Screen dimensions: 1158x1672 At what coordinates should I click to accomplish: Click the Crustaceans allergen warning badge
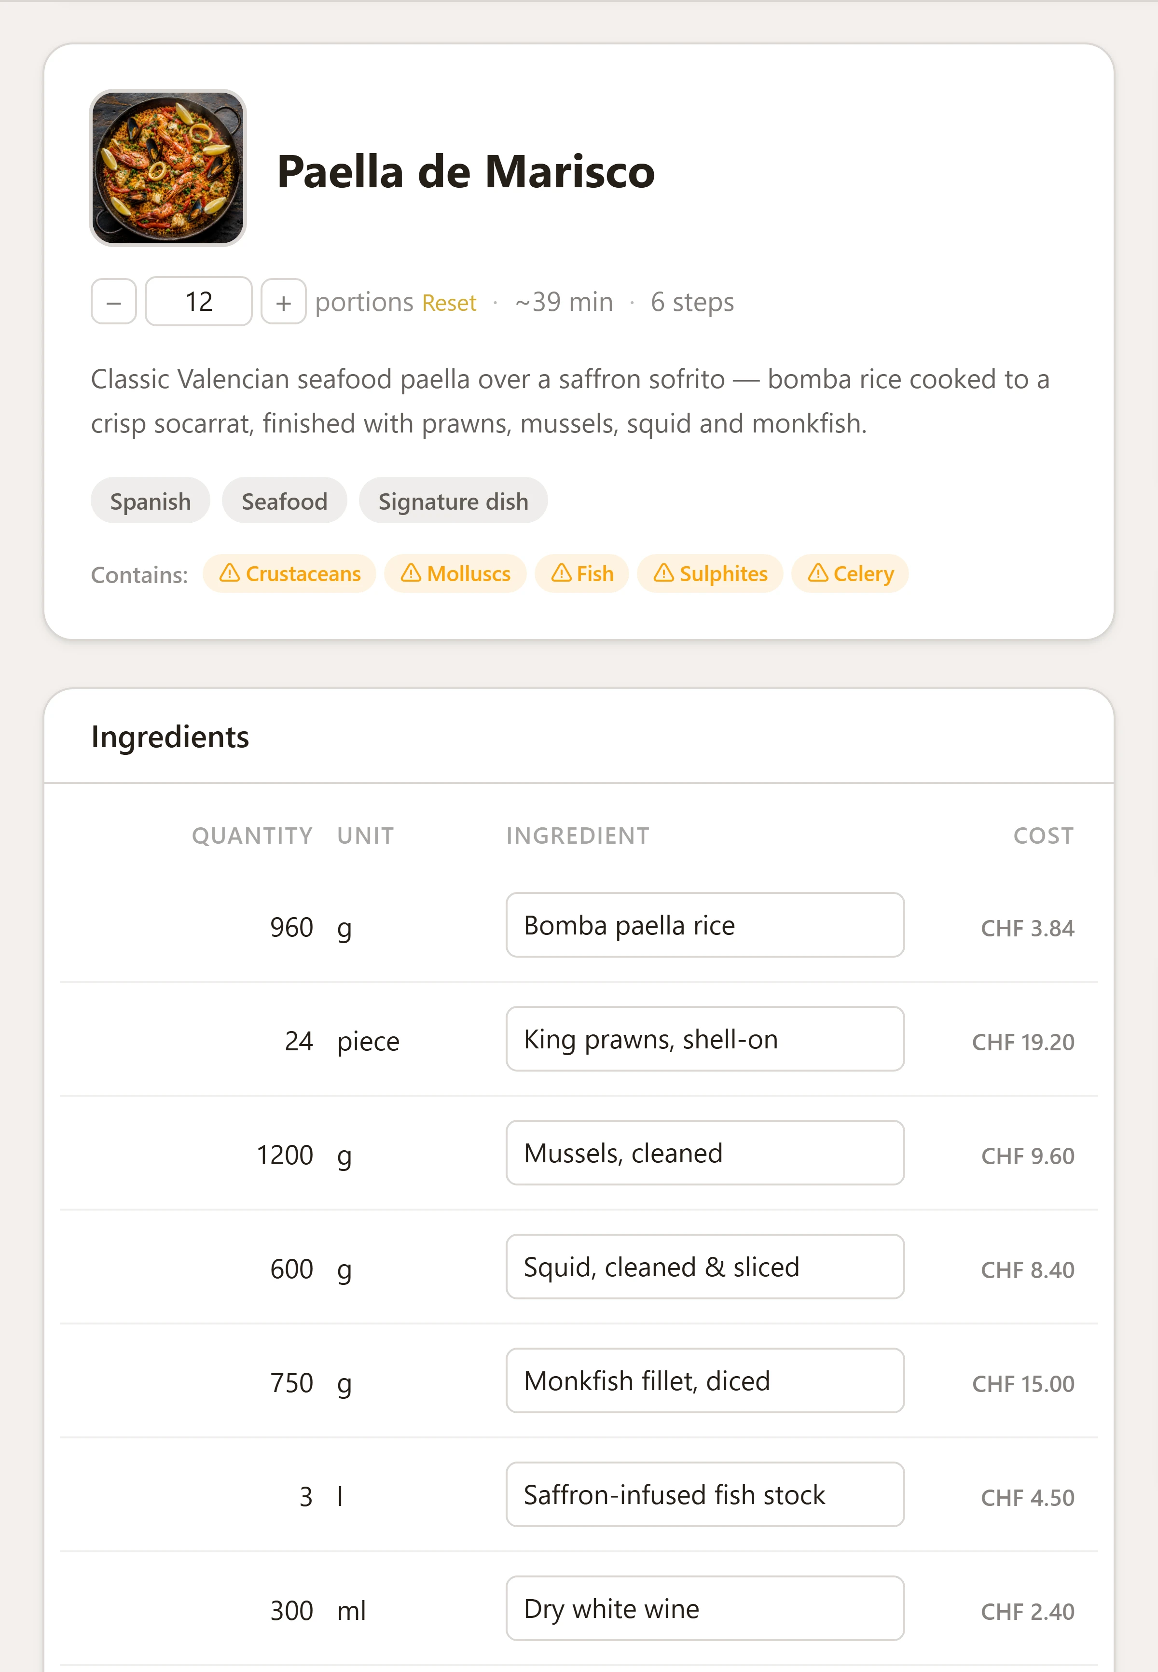click(289, 573)
